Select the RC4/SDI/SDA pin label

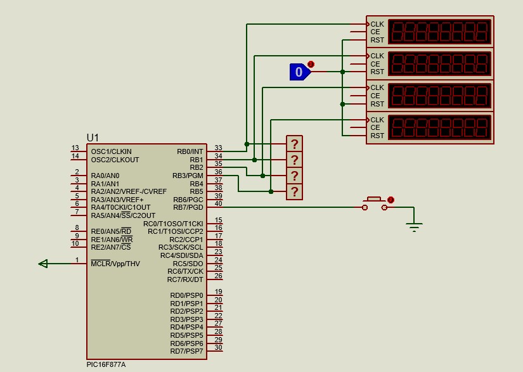pos(182,255)
